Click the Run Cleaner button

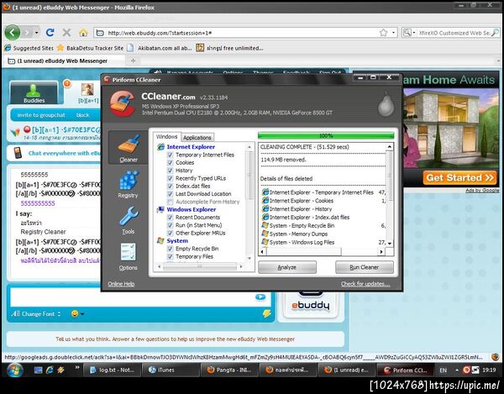coord(365,267)
